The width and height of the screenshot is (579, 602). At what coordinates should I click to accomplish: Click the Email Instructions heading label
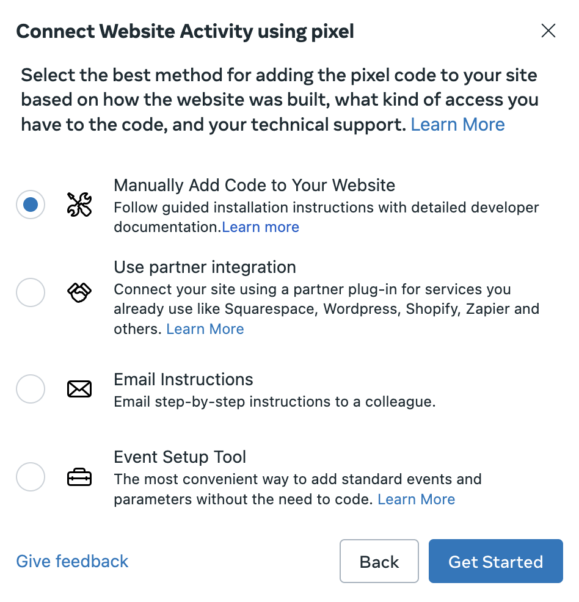point(183,379)
